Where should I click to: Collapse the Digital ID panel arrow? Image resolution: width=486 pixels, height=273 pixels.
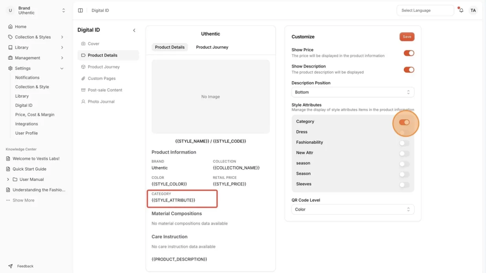[x=134, y=30]
